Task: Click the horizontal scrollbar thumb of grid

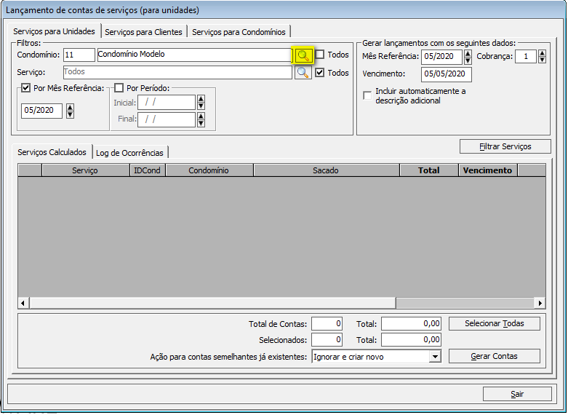Action: 212,303
